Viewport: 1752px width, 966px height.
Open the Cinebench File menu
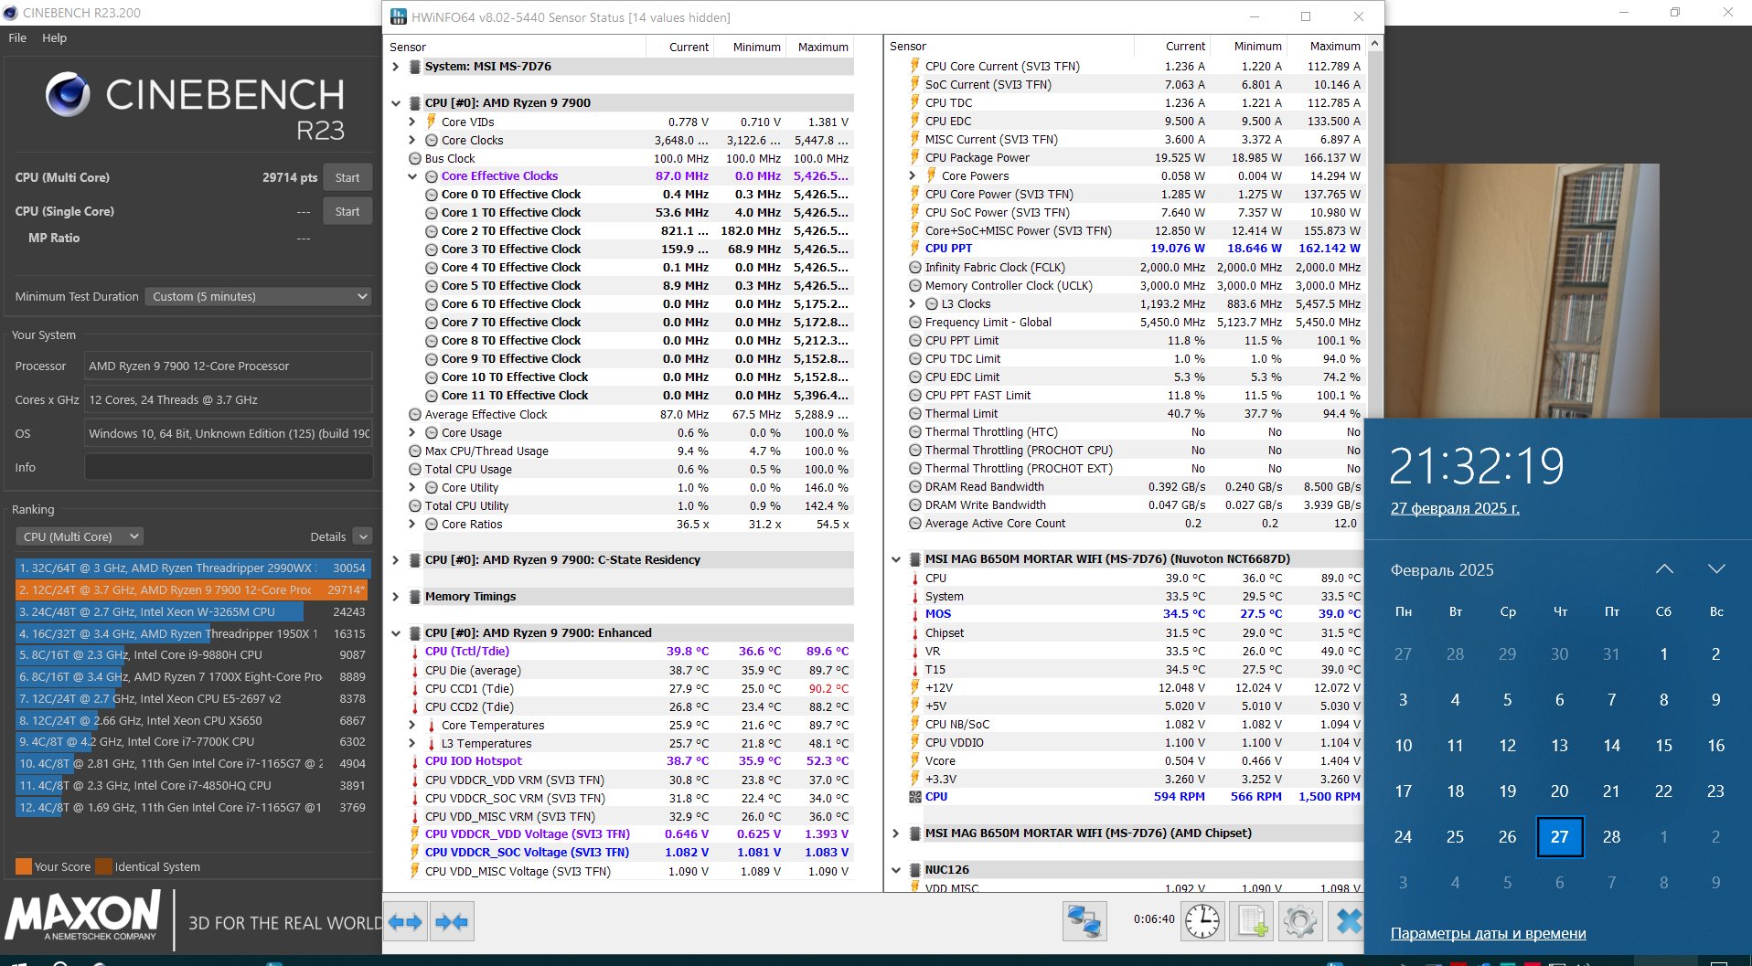(x=17, y=38)
